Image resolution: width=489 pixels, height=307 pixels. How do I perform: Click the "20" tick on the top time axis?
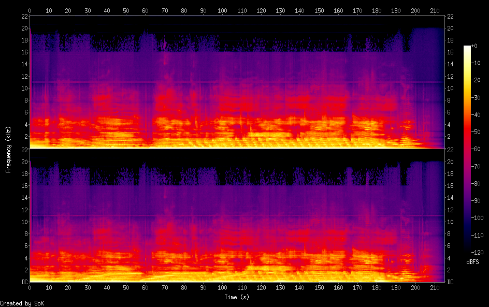68,10
